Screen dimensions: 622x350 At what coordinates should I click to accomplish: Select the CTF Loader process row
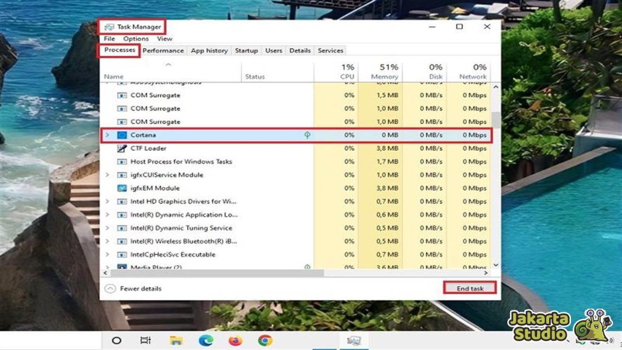coord(296,148)
